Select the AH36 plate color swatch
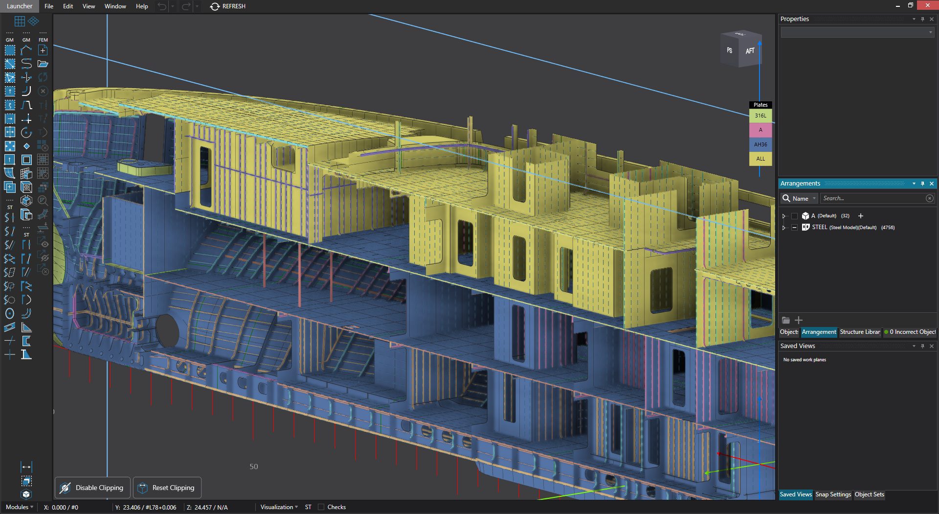The width and height of the screenshot is (939, 514). pos(760,144)
